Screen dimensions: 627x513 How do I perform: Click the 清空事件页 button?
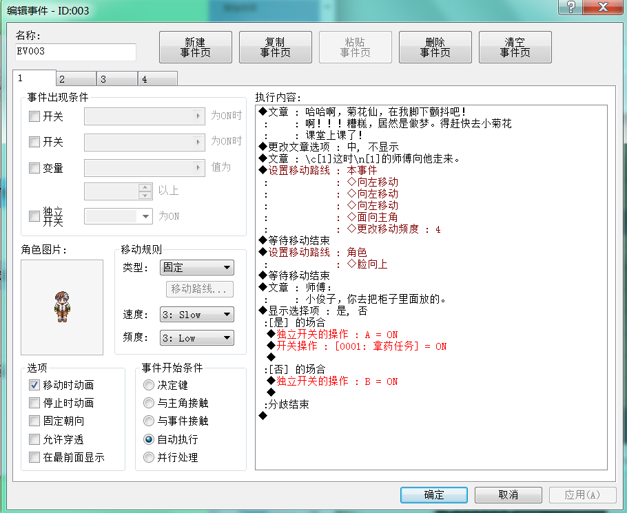tap(515, 47)
